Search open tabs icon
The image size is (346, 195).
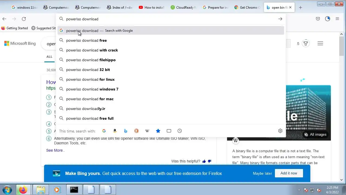[x=169, y=131]
